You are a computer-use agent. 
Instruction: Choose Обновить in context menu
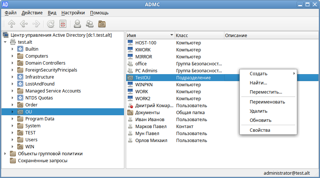point(268,120)
